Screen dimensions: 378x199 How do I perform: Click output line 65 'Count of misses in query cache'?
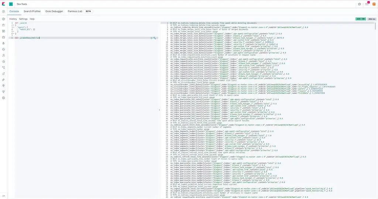(x=207, y=159)
